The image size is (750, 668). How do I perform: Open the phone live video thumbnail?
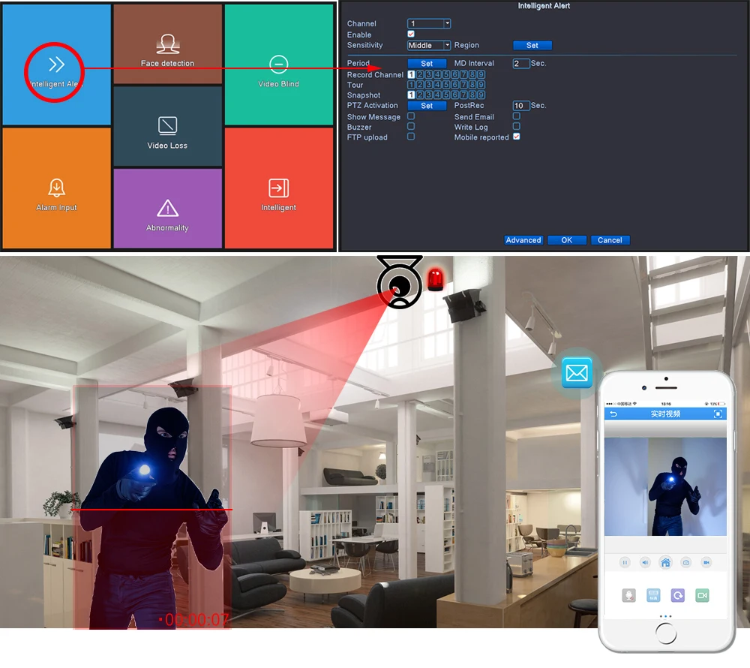coord(665,486)
